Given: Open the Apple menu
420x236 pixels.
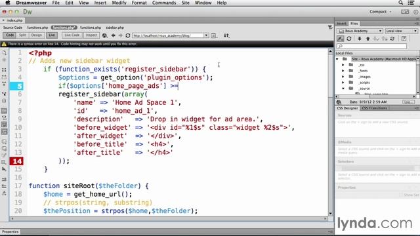Looking at the screenshot, I should pyautogui.click(x=7, y=3).
